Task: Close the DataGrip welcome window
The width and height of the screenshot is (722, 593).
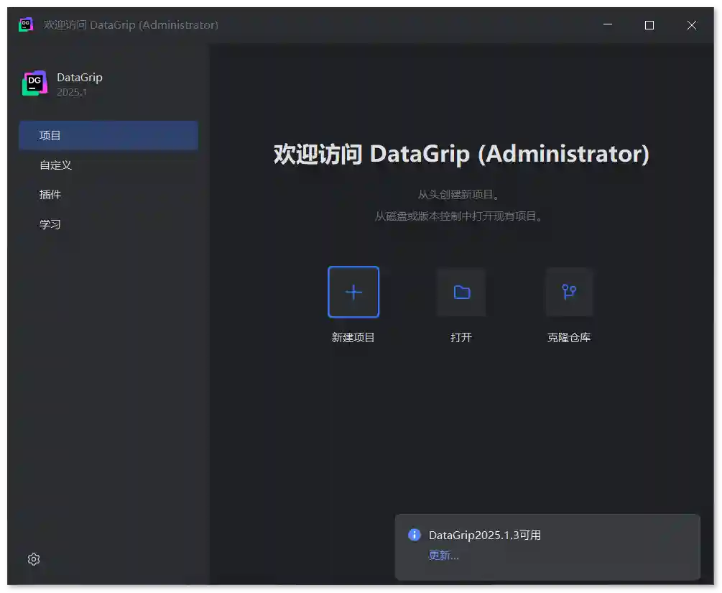Action: 691,25
